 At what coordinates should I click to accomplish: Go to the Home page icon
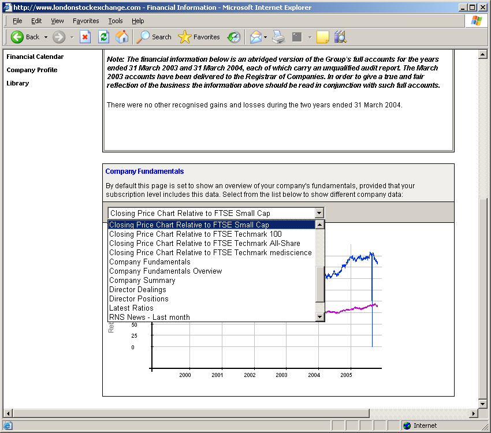tap(122, 37)
